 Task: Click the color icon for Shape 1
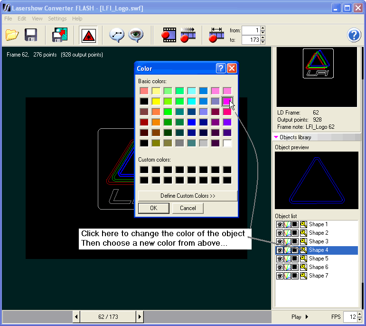(287, 224)
